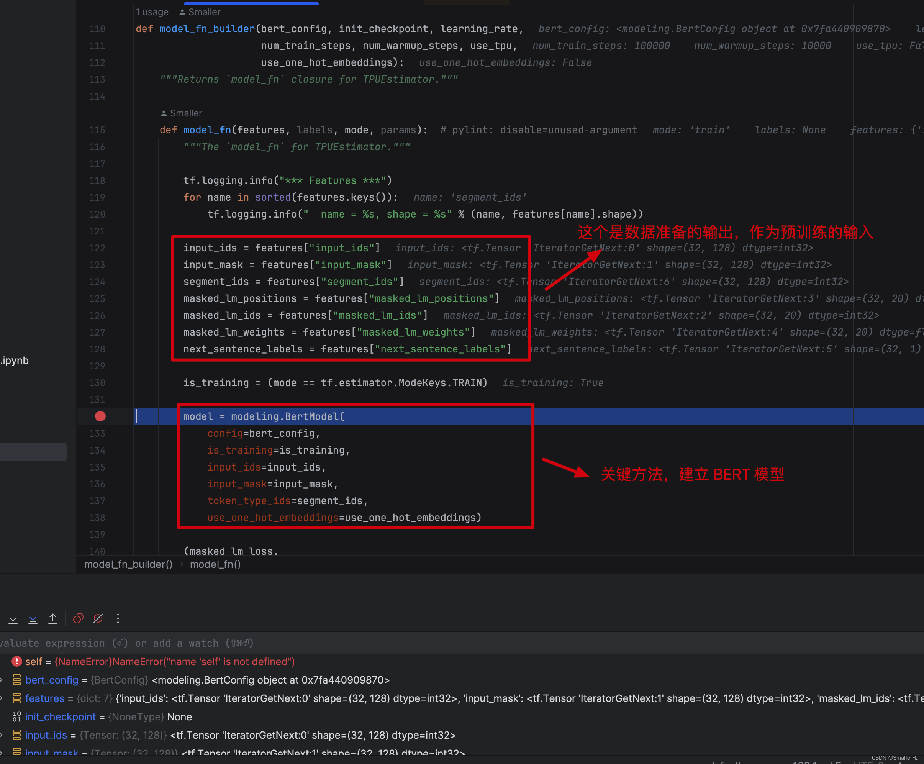Open the debugger more options menu
Viewport: 924px width, 764px height.
tap(118, 618)
